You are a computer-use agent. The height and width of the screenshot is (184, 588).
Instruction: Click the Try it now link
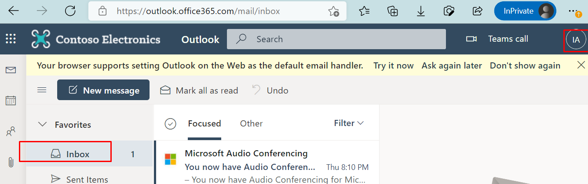pos(394,65)
